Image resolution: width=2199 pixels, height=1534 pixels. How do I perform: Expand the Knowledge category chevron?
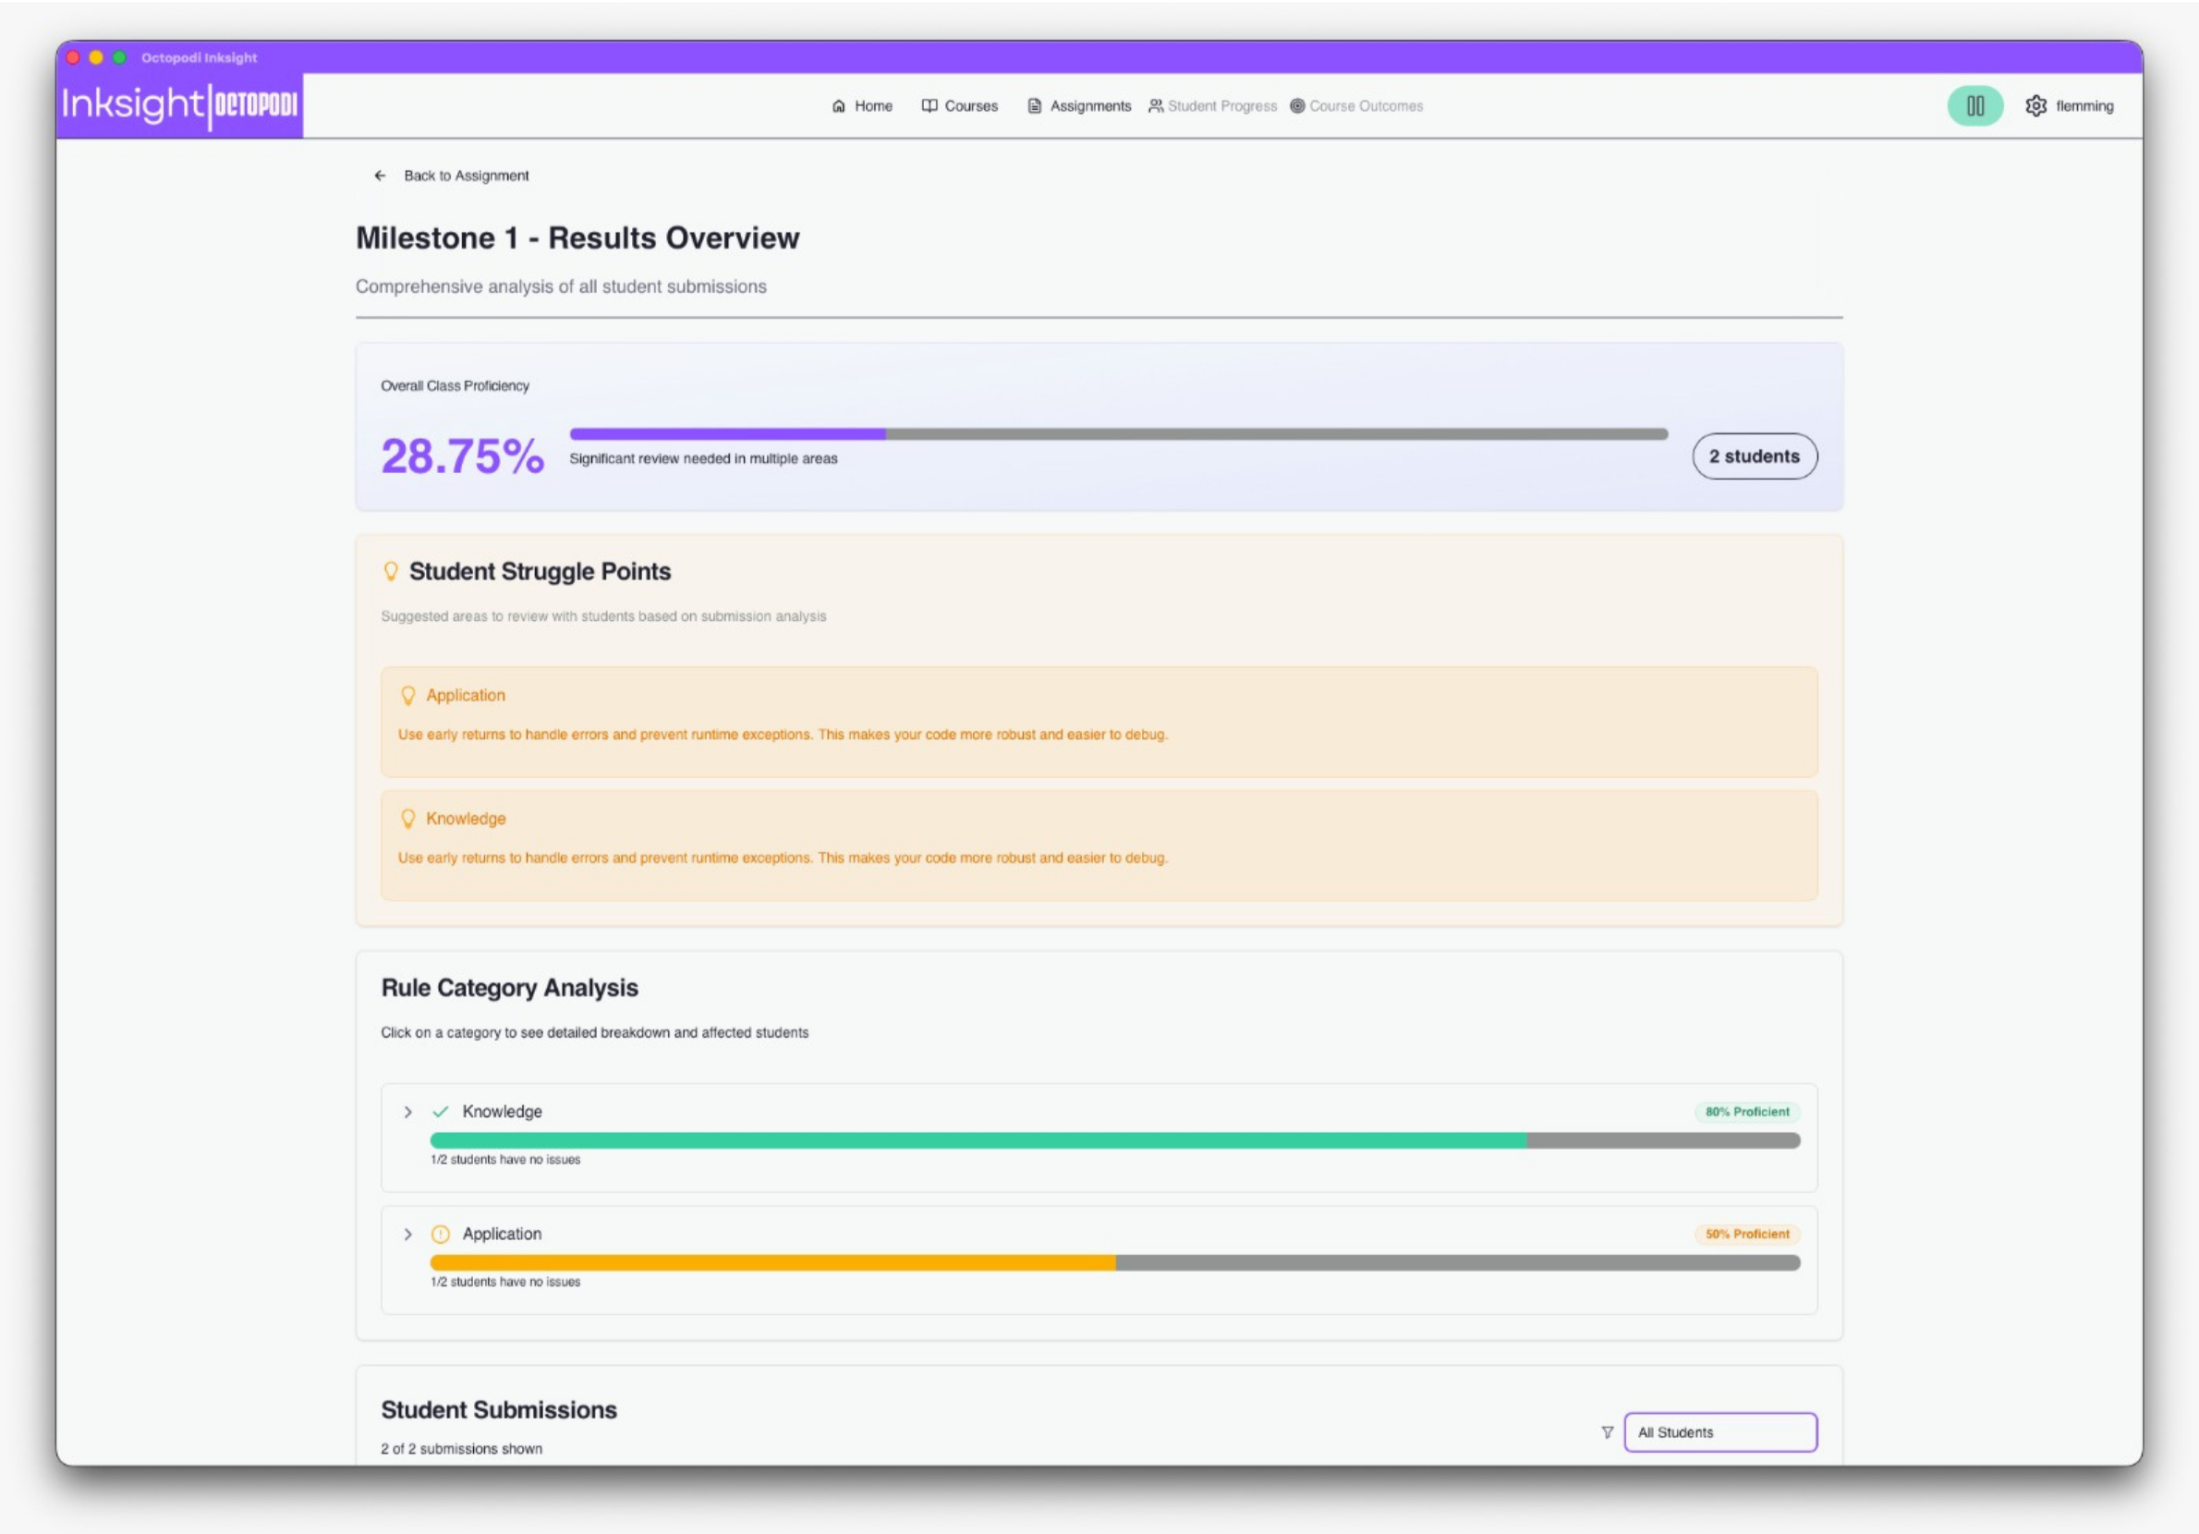coord(408,1112)
